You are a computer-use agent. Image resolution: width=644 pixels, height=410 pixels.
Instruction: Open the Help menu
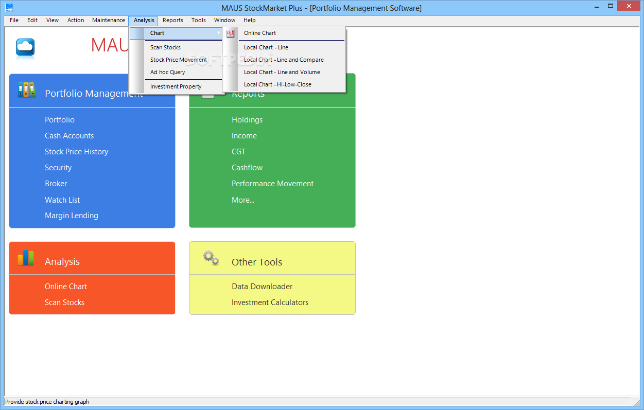[250, 20]
